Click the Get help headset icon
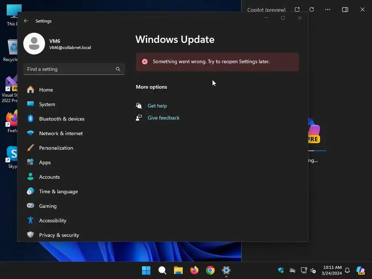The image size is (372, 279). [139, 106]
